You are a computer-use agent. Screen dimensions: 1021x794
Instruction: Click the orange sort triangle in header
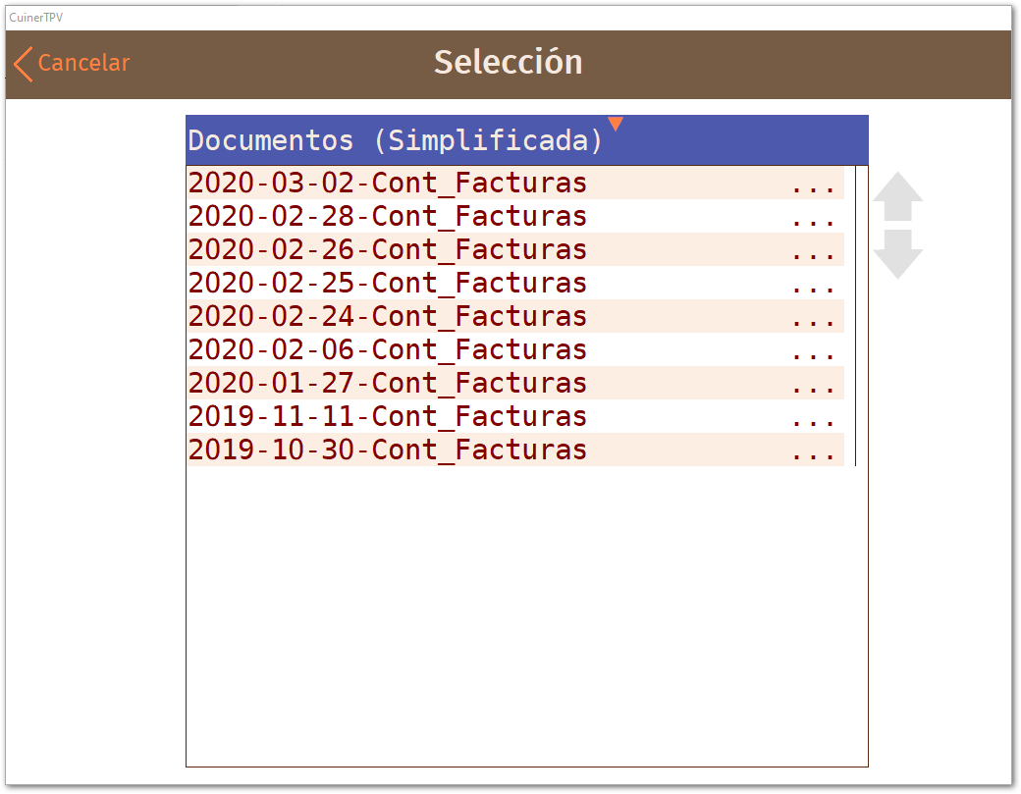tap(616, 124)
